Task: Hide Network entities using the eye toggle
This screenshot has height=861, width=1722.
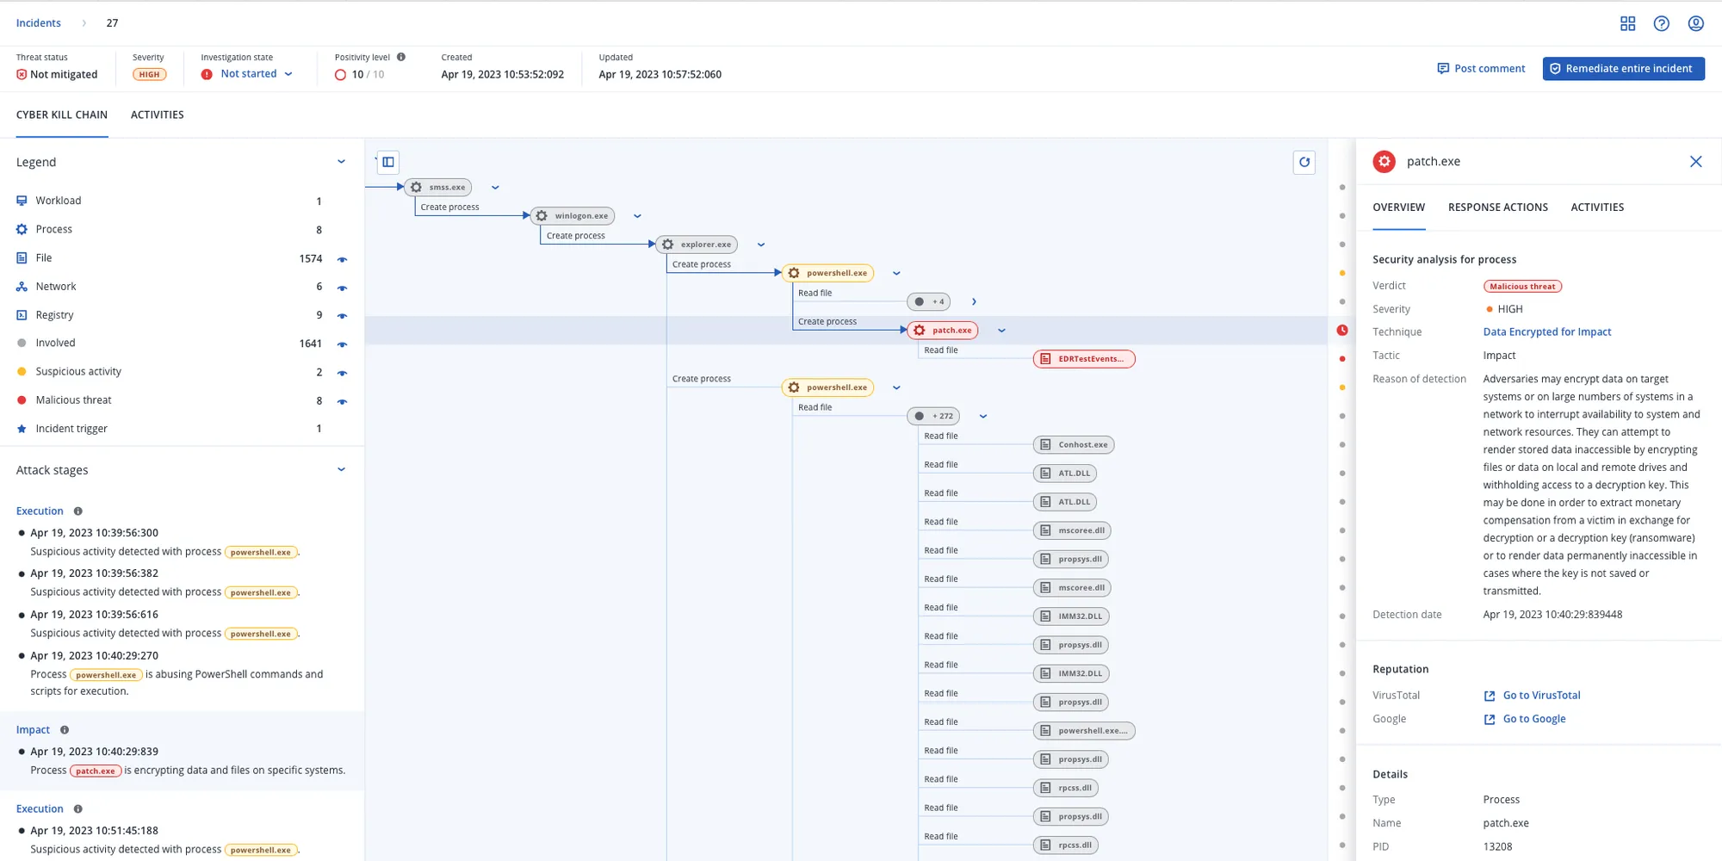Action: pos(343,287)
